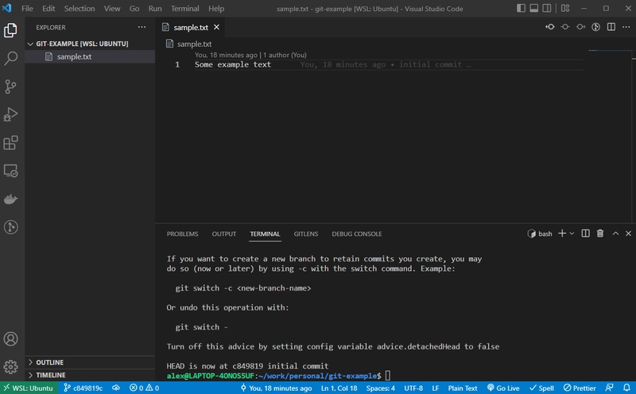Image resolution: width=636 pixels, height=394 pixels.
Task: Open the Spaces: 4 indentation selector
Action: [381, 388]
